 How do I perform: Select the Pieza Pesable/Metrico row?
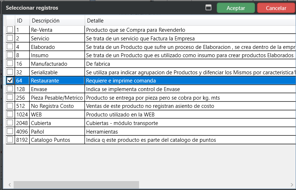point(57,97)
